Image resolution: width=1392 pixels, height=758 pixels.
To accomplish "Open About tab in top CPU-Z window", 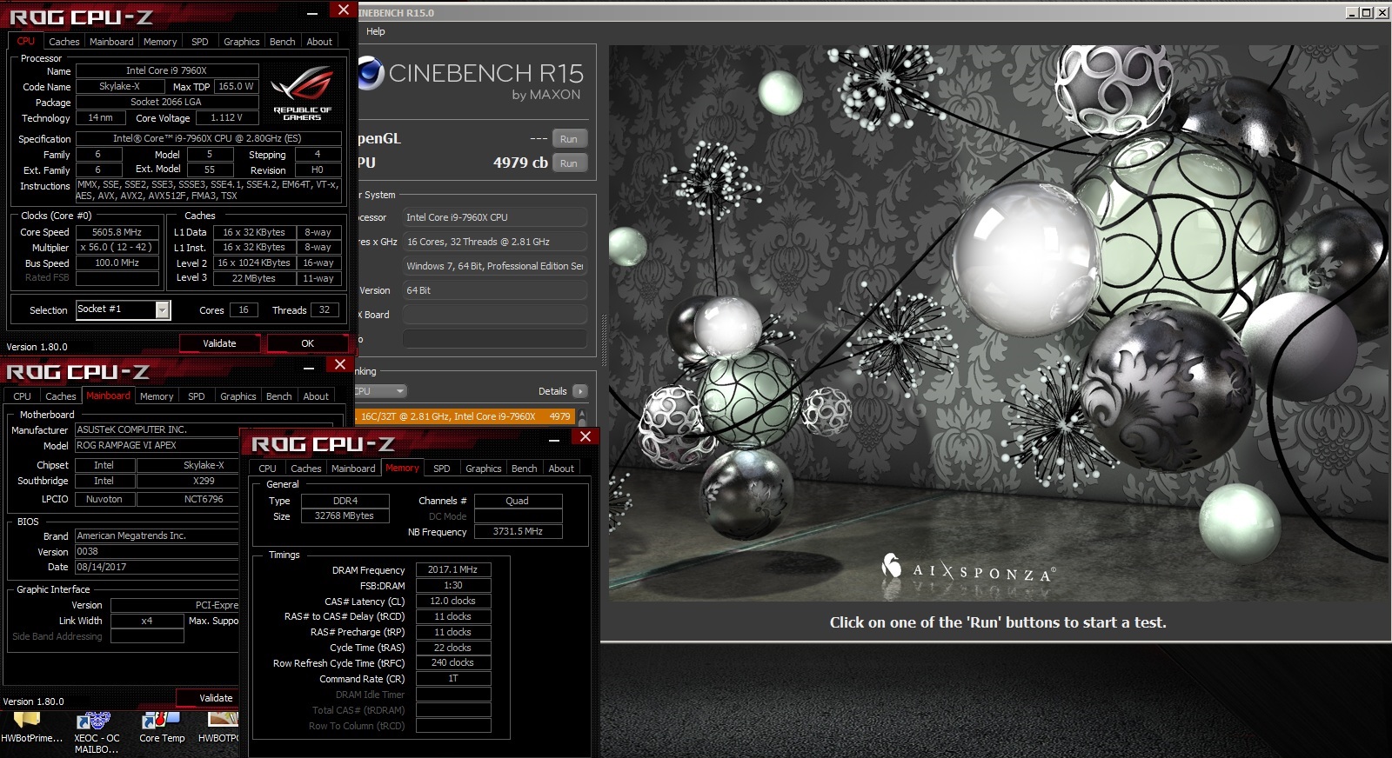I will pos(319,42).
